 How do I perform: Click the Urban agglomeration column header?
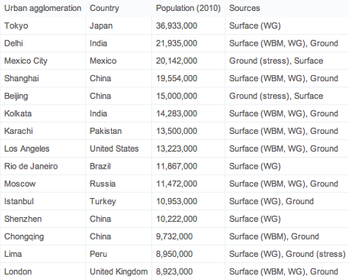coord(43,8)
